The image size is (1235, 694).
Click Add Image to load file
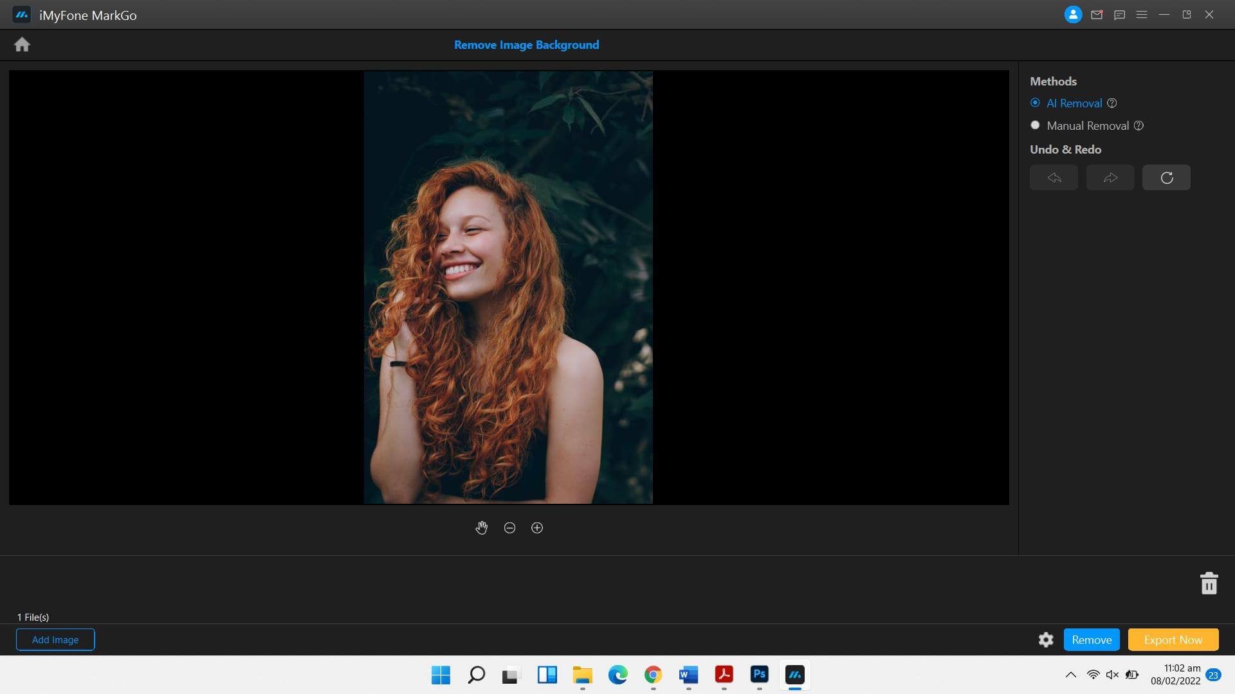pos(55,640)
